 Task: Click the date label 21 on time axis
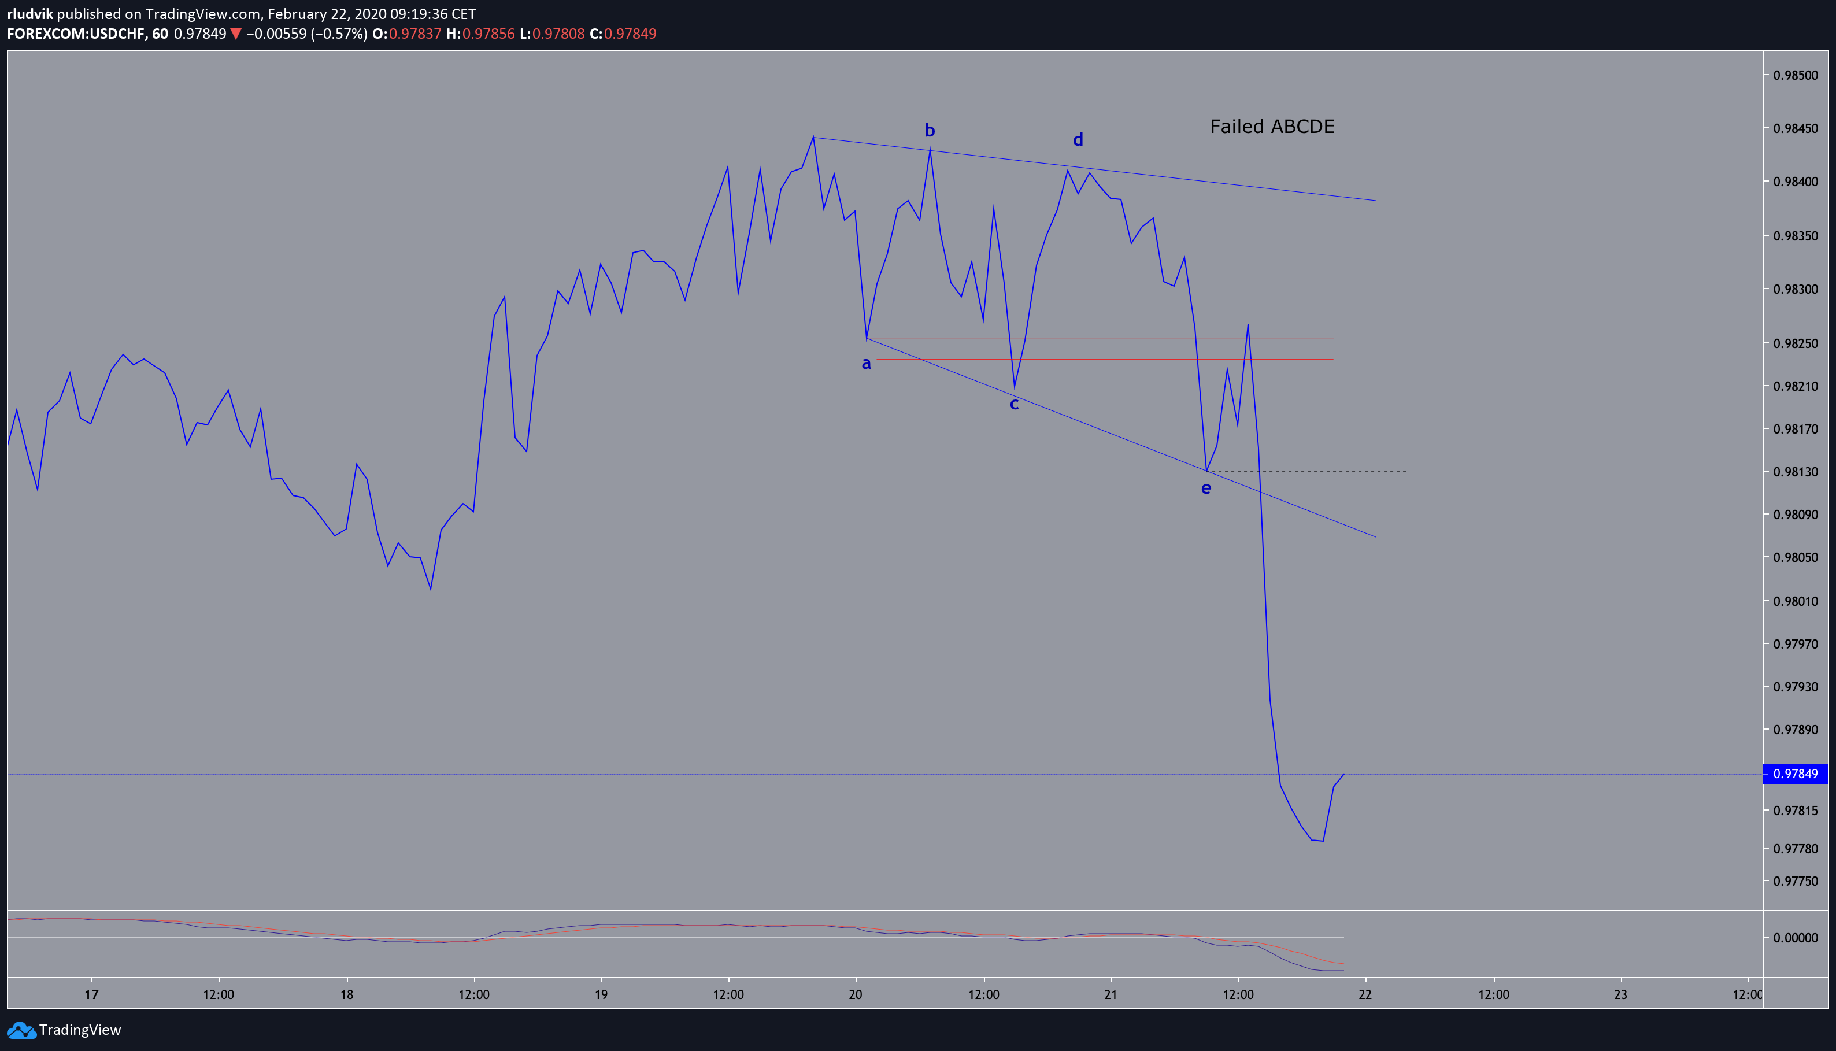pos(1110,995)
